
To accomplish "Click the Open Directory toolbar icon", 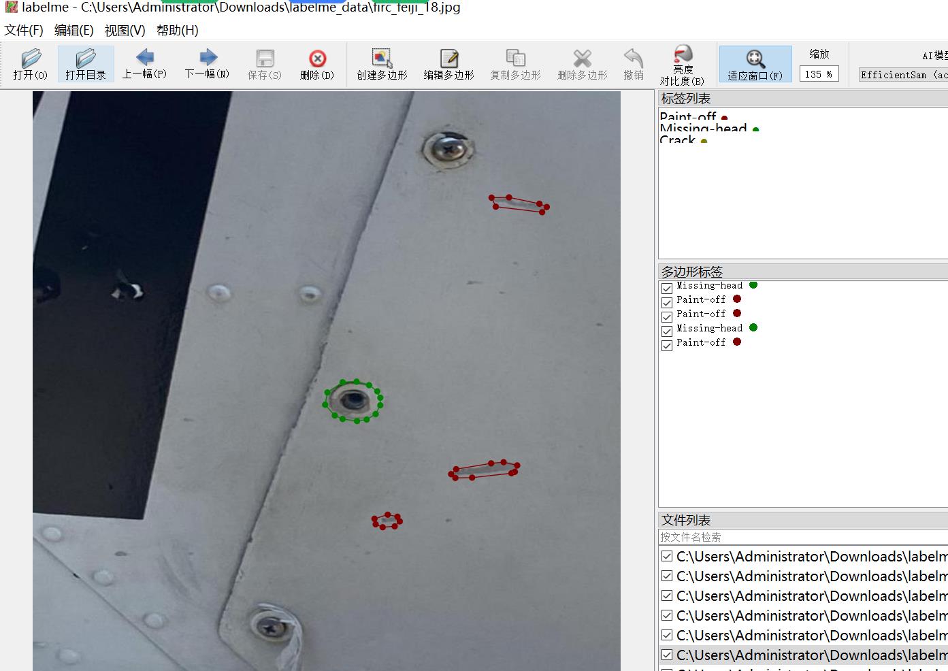I will click(86, 65).
